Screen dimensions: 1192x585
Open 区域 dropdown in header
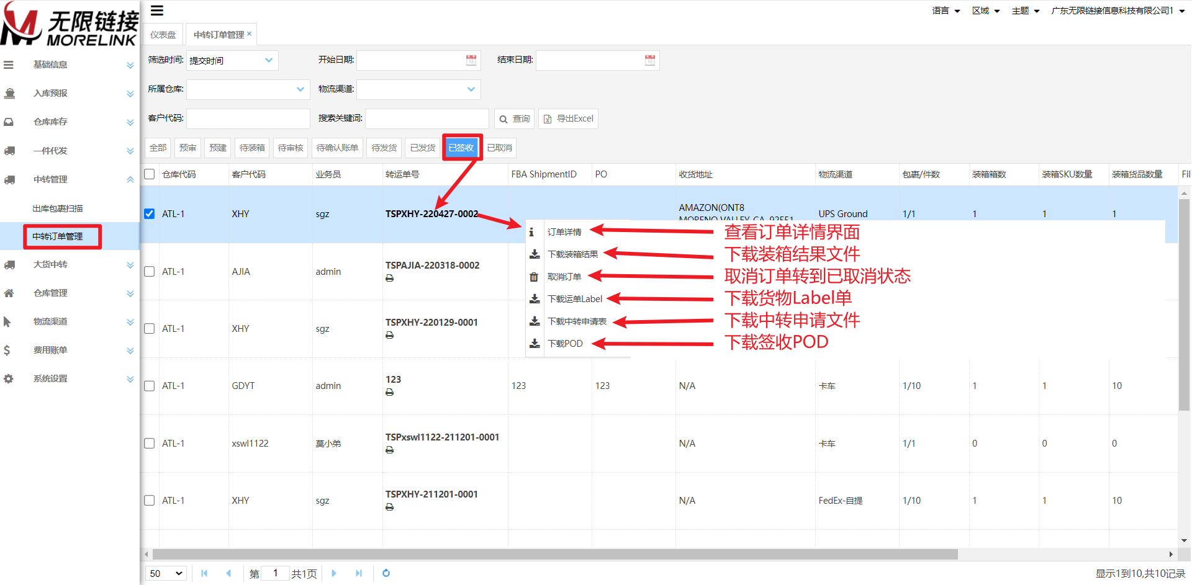point(986,11)
